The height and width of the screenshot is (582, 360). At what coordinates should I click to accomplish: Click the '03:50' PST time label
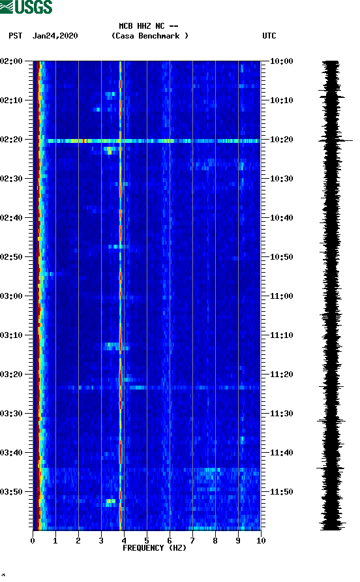coord(12,492)
